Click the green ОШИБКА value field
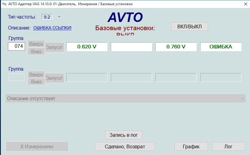The image size is (250, 155). (x=221, y=47)
